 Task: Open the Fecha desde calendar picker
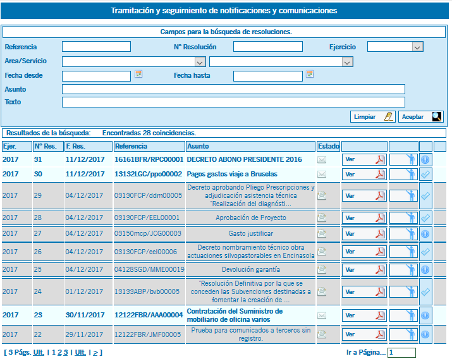138,74
